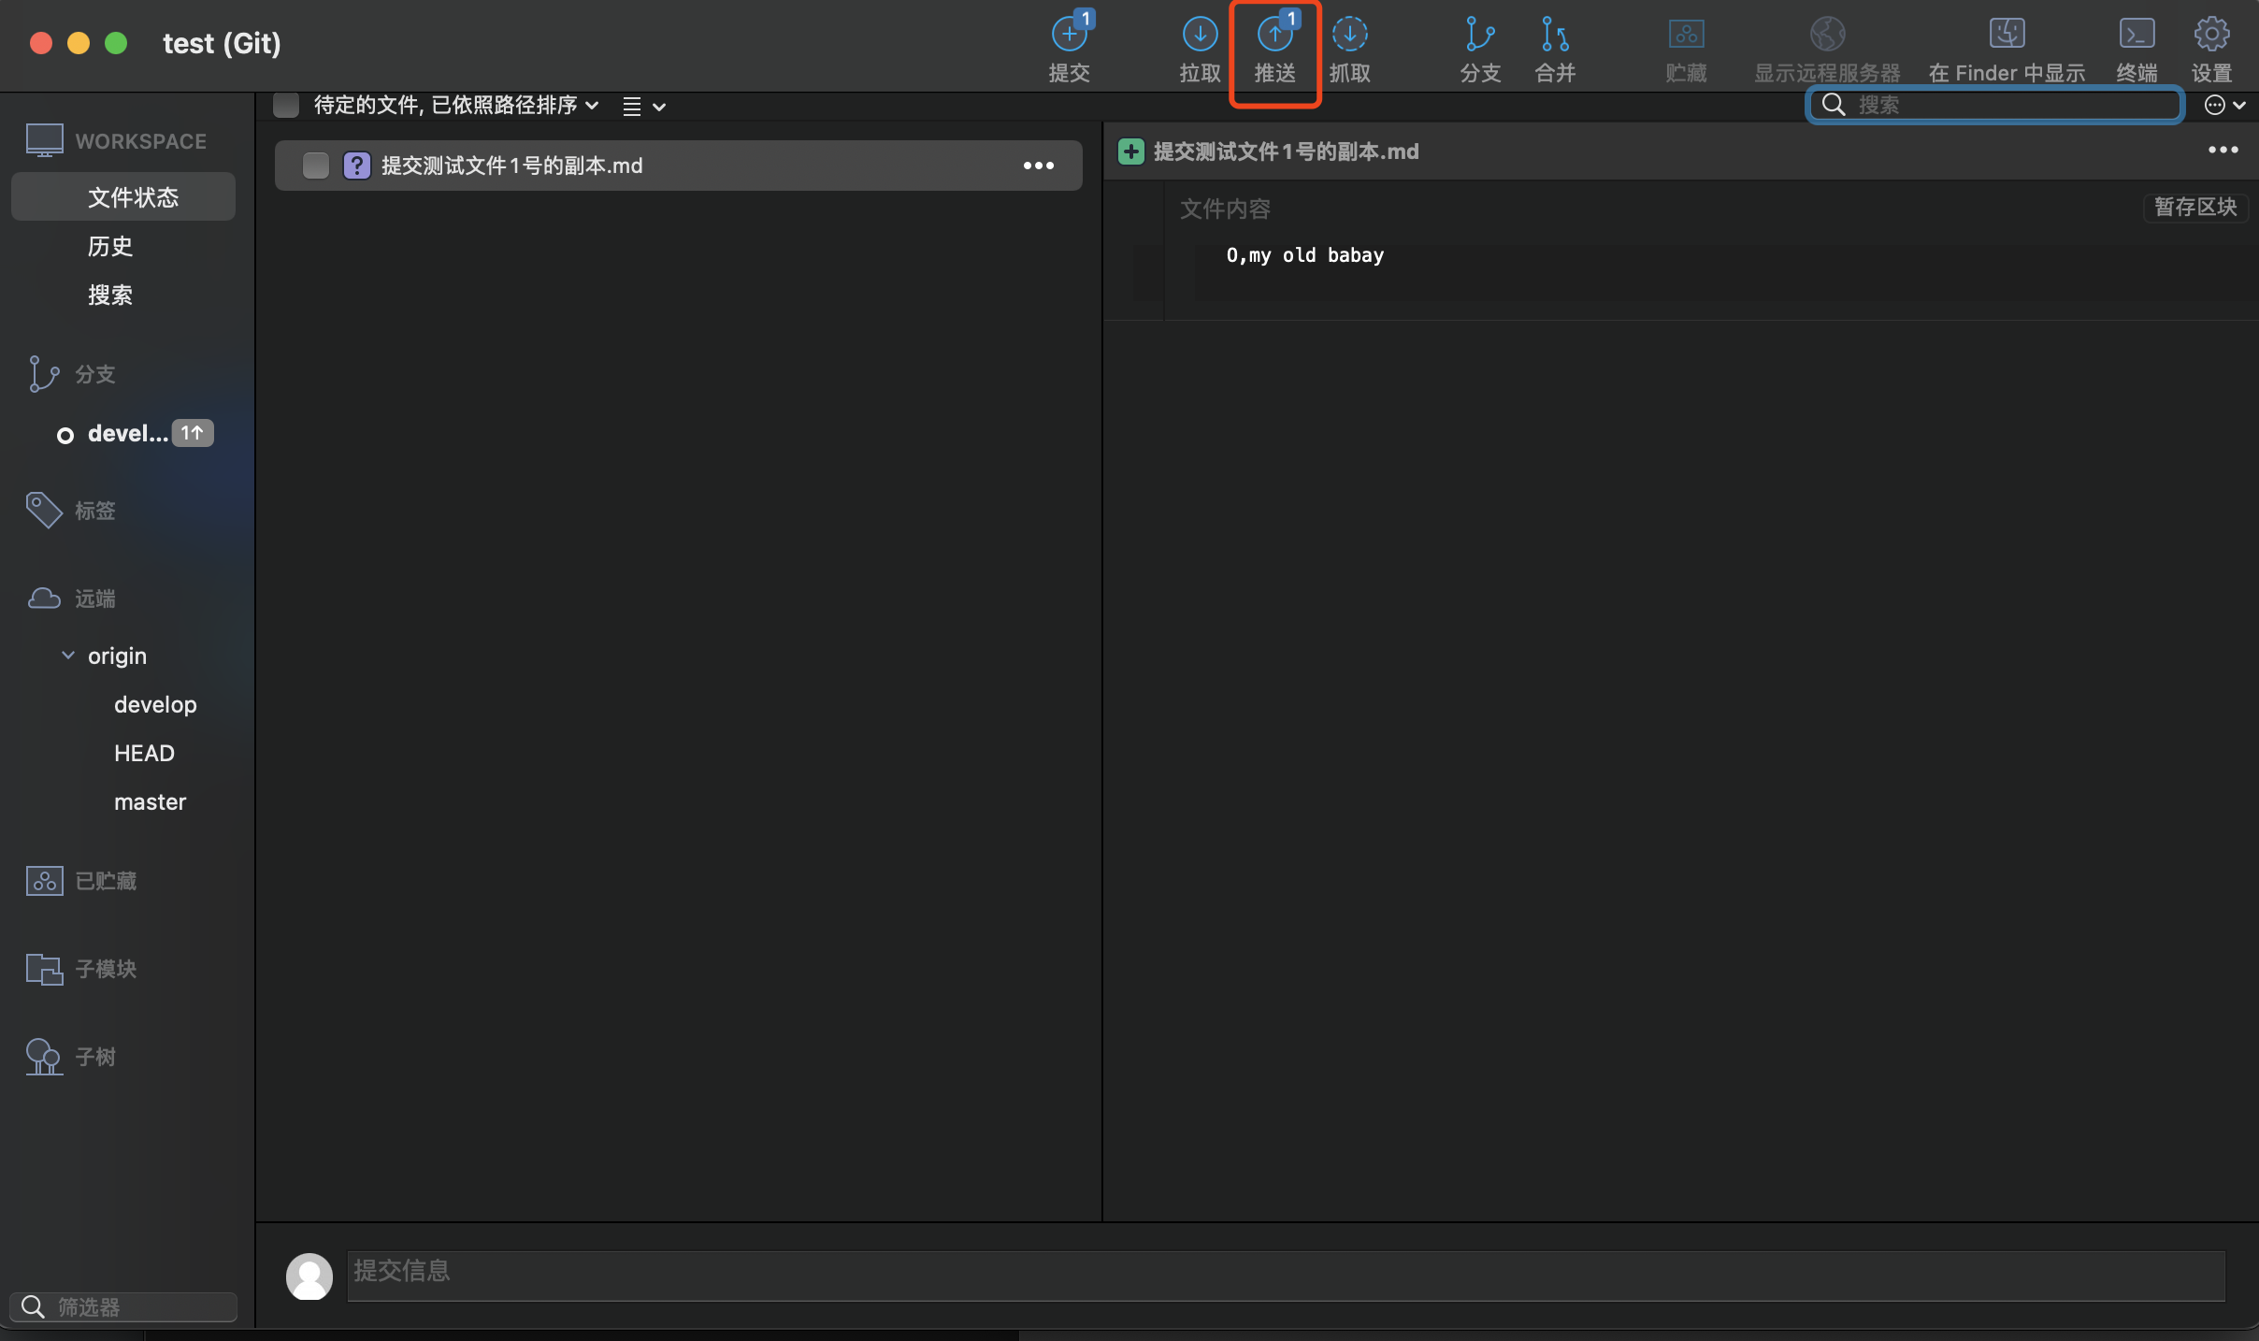Click the user avatar beside commit message

[309, 1276]
